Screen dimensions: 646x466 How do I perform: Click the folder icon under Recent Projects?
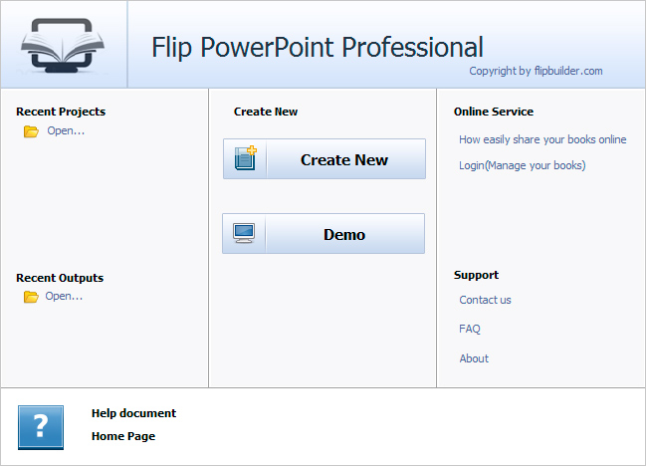(x=31, y=131)
